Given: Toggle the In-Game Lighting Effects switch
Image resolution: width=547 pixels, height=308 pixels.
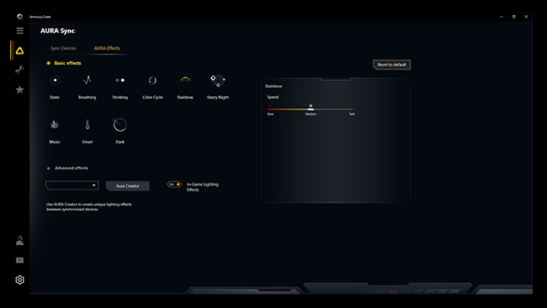Looking at the screenshot, I should click(x=174, y=185).
